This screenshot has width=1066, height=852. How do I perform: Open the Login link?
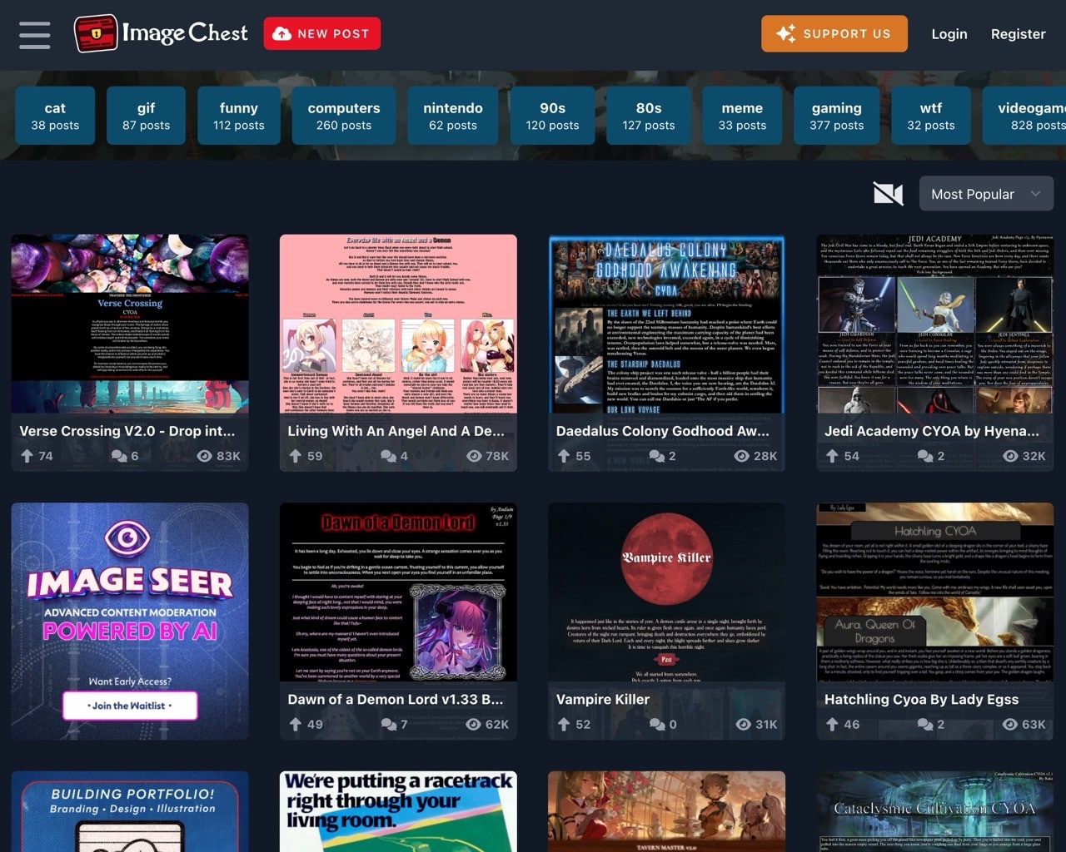[x=949, y=34]
